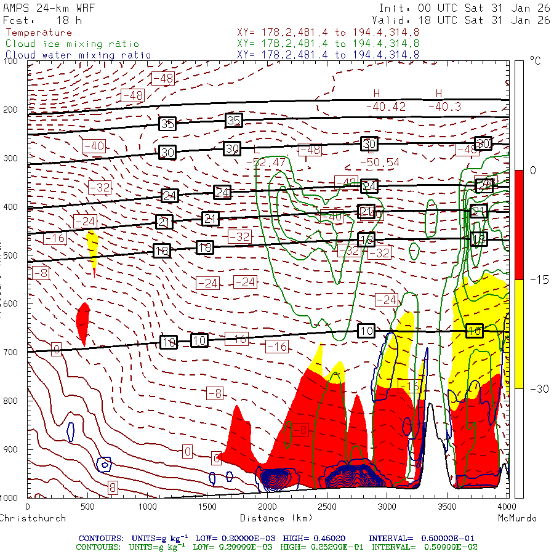Click the °C unit label above colorbar
The width and height of the screenshot is (554, 554).
coord(535,61)
